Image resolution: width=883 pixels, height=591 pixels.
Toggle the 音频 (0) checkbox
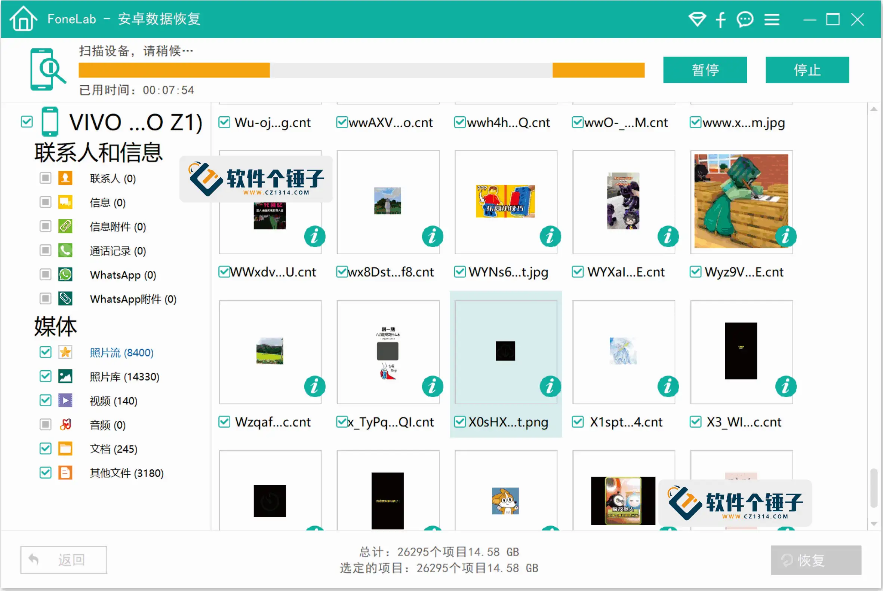coord(45,425)
